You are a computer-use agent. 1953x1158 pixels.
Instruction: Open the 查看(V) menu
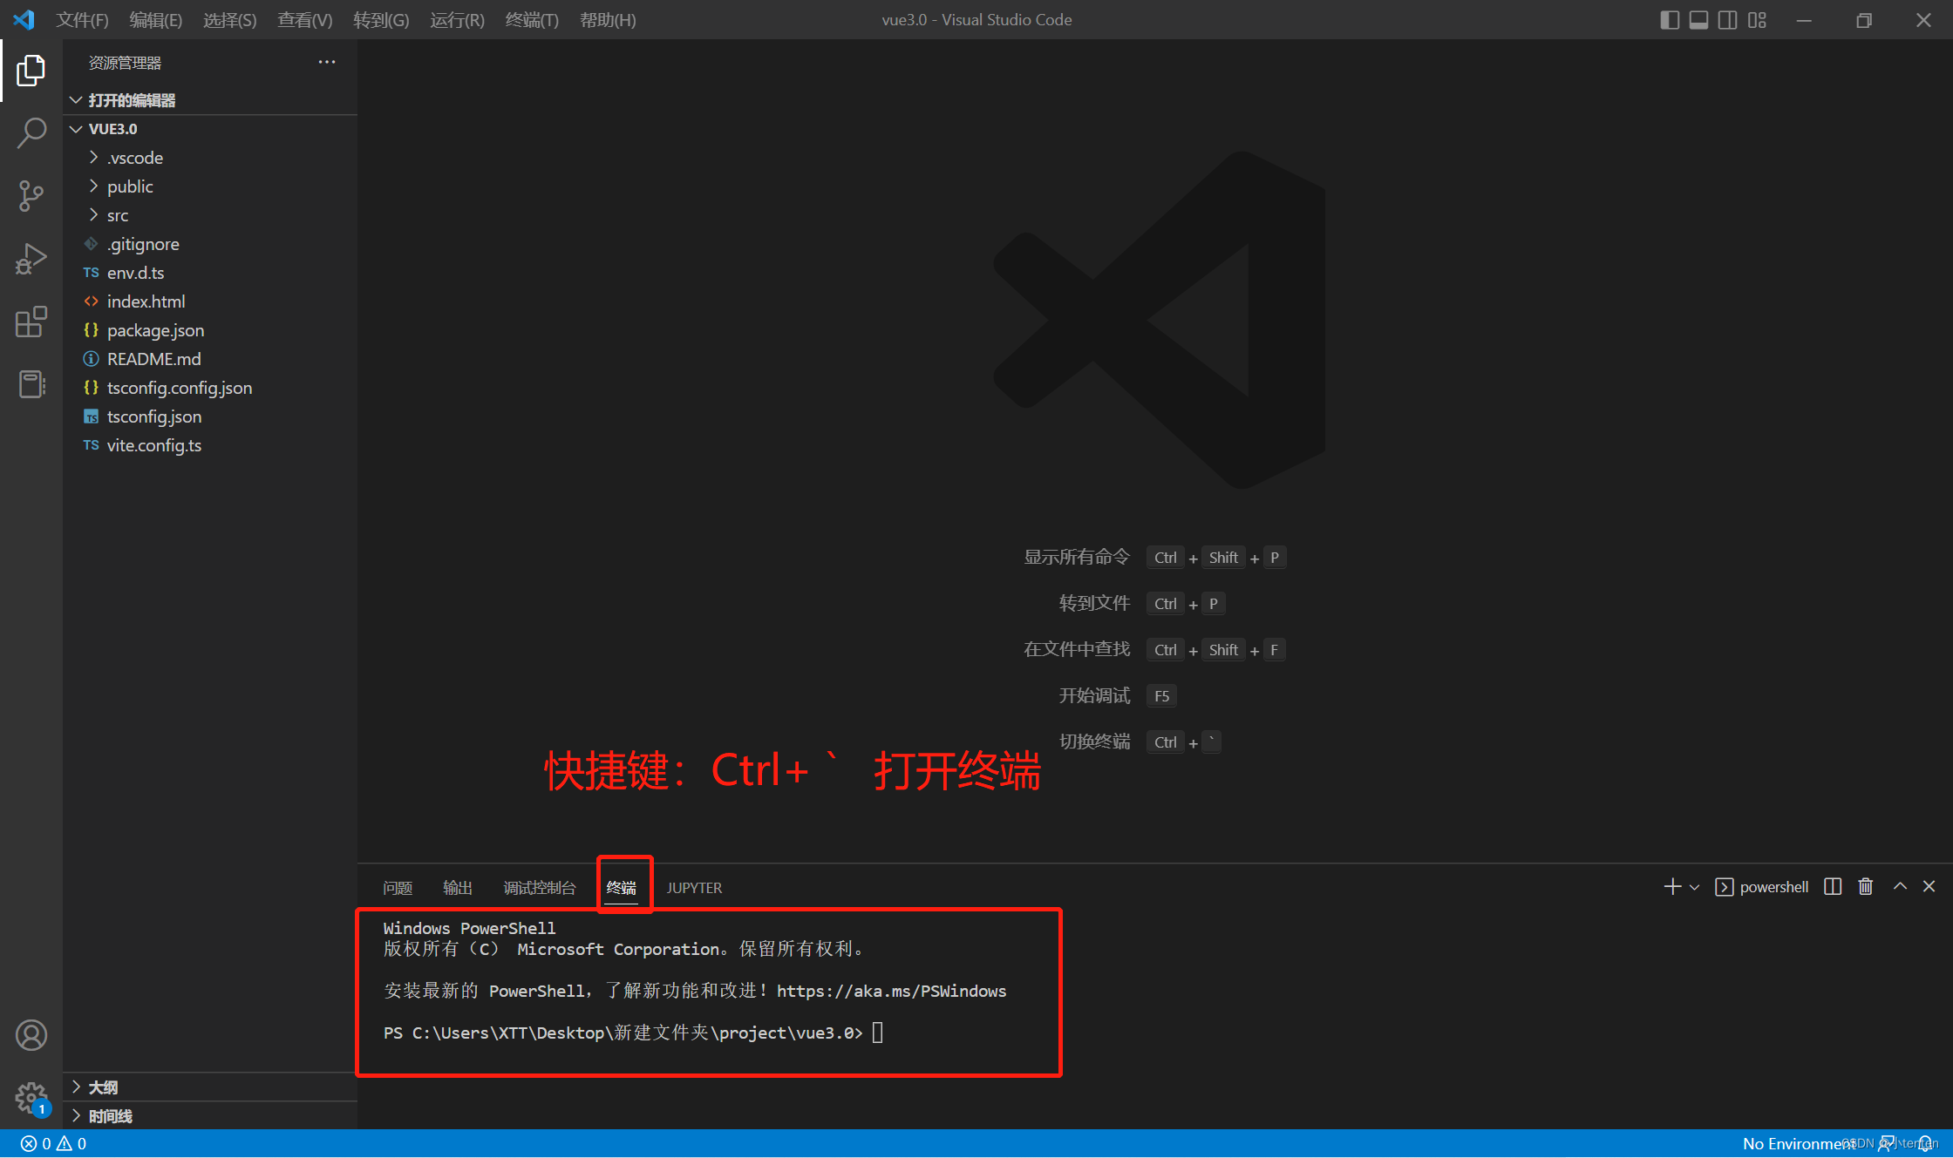click(305, 20)
